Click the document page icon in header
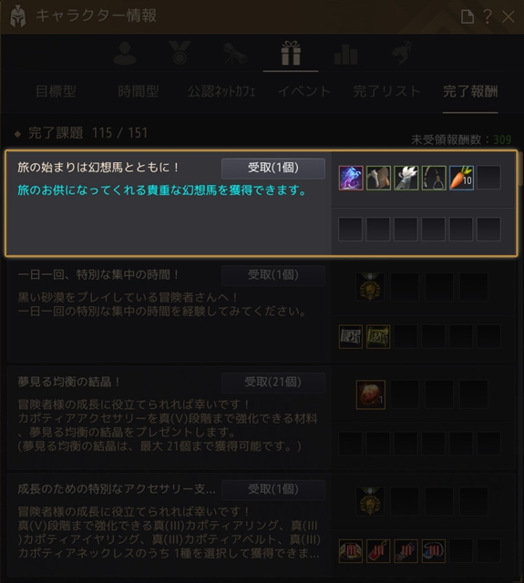 (467, 16)
